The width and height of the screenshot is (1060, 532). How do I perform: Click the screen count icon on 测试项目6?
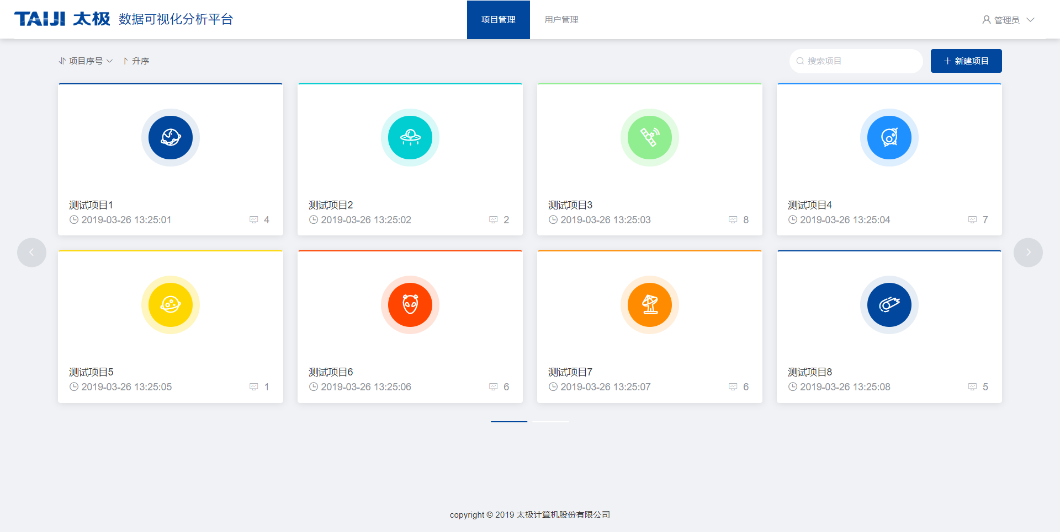click(494, 387)
